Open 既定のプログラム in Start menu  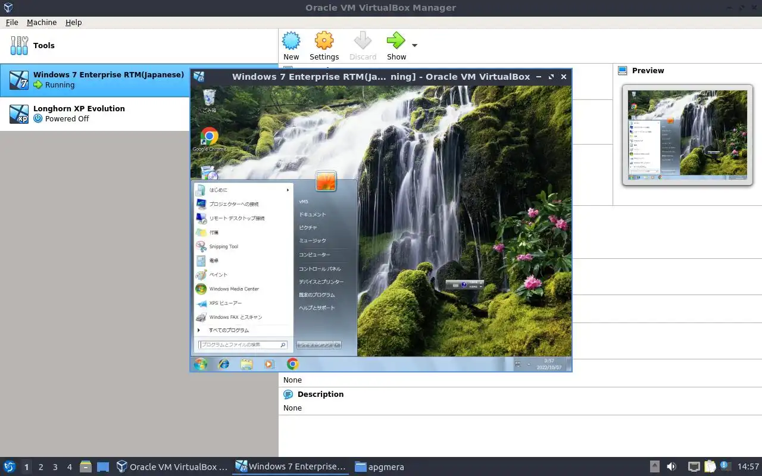tap(317, 295)
